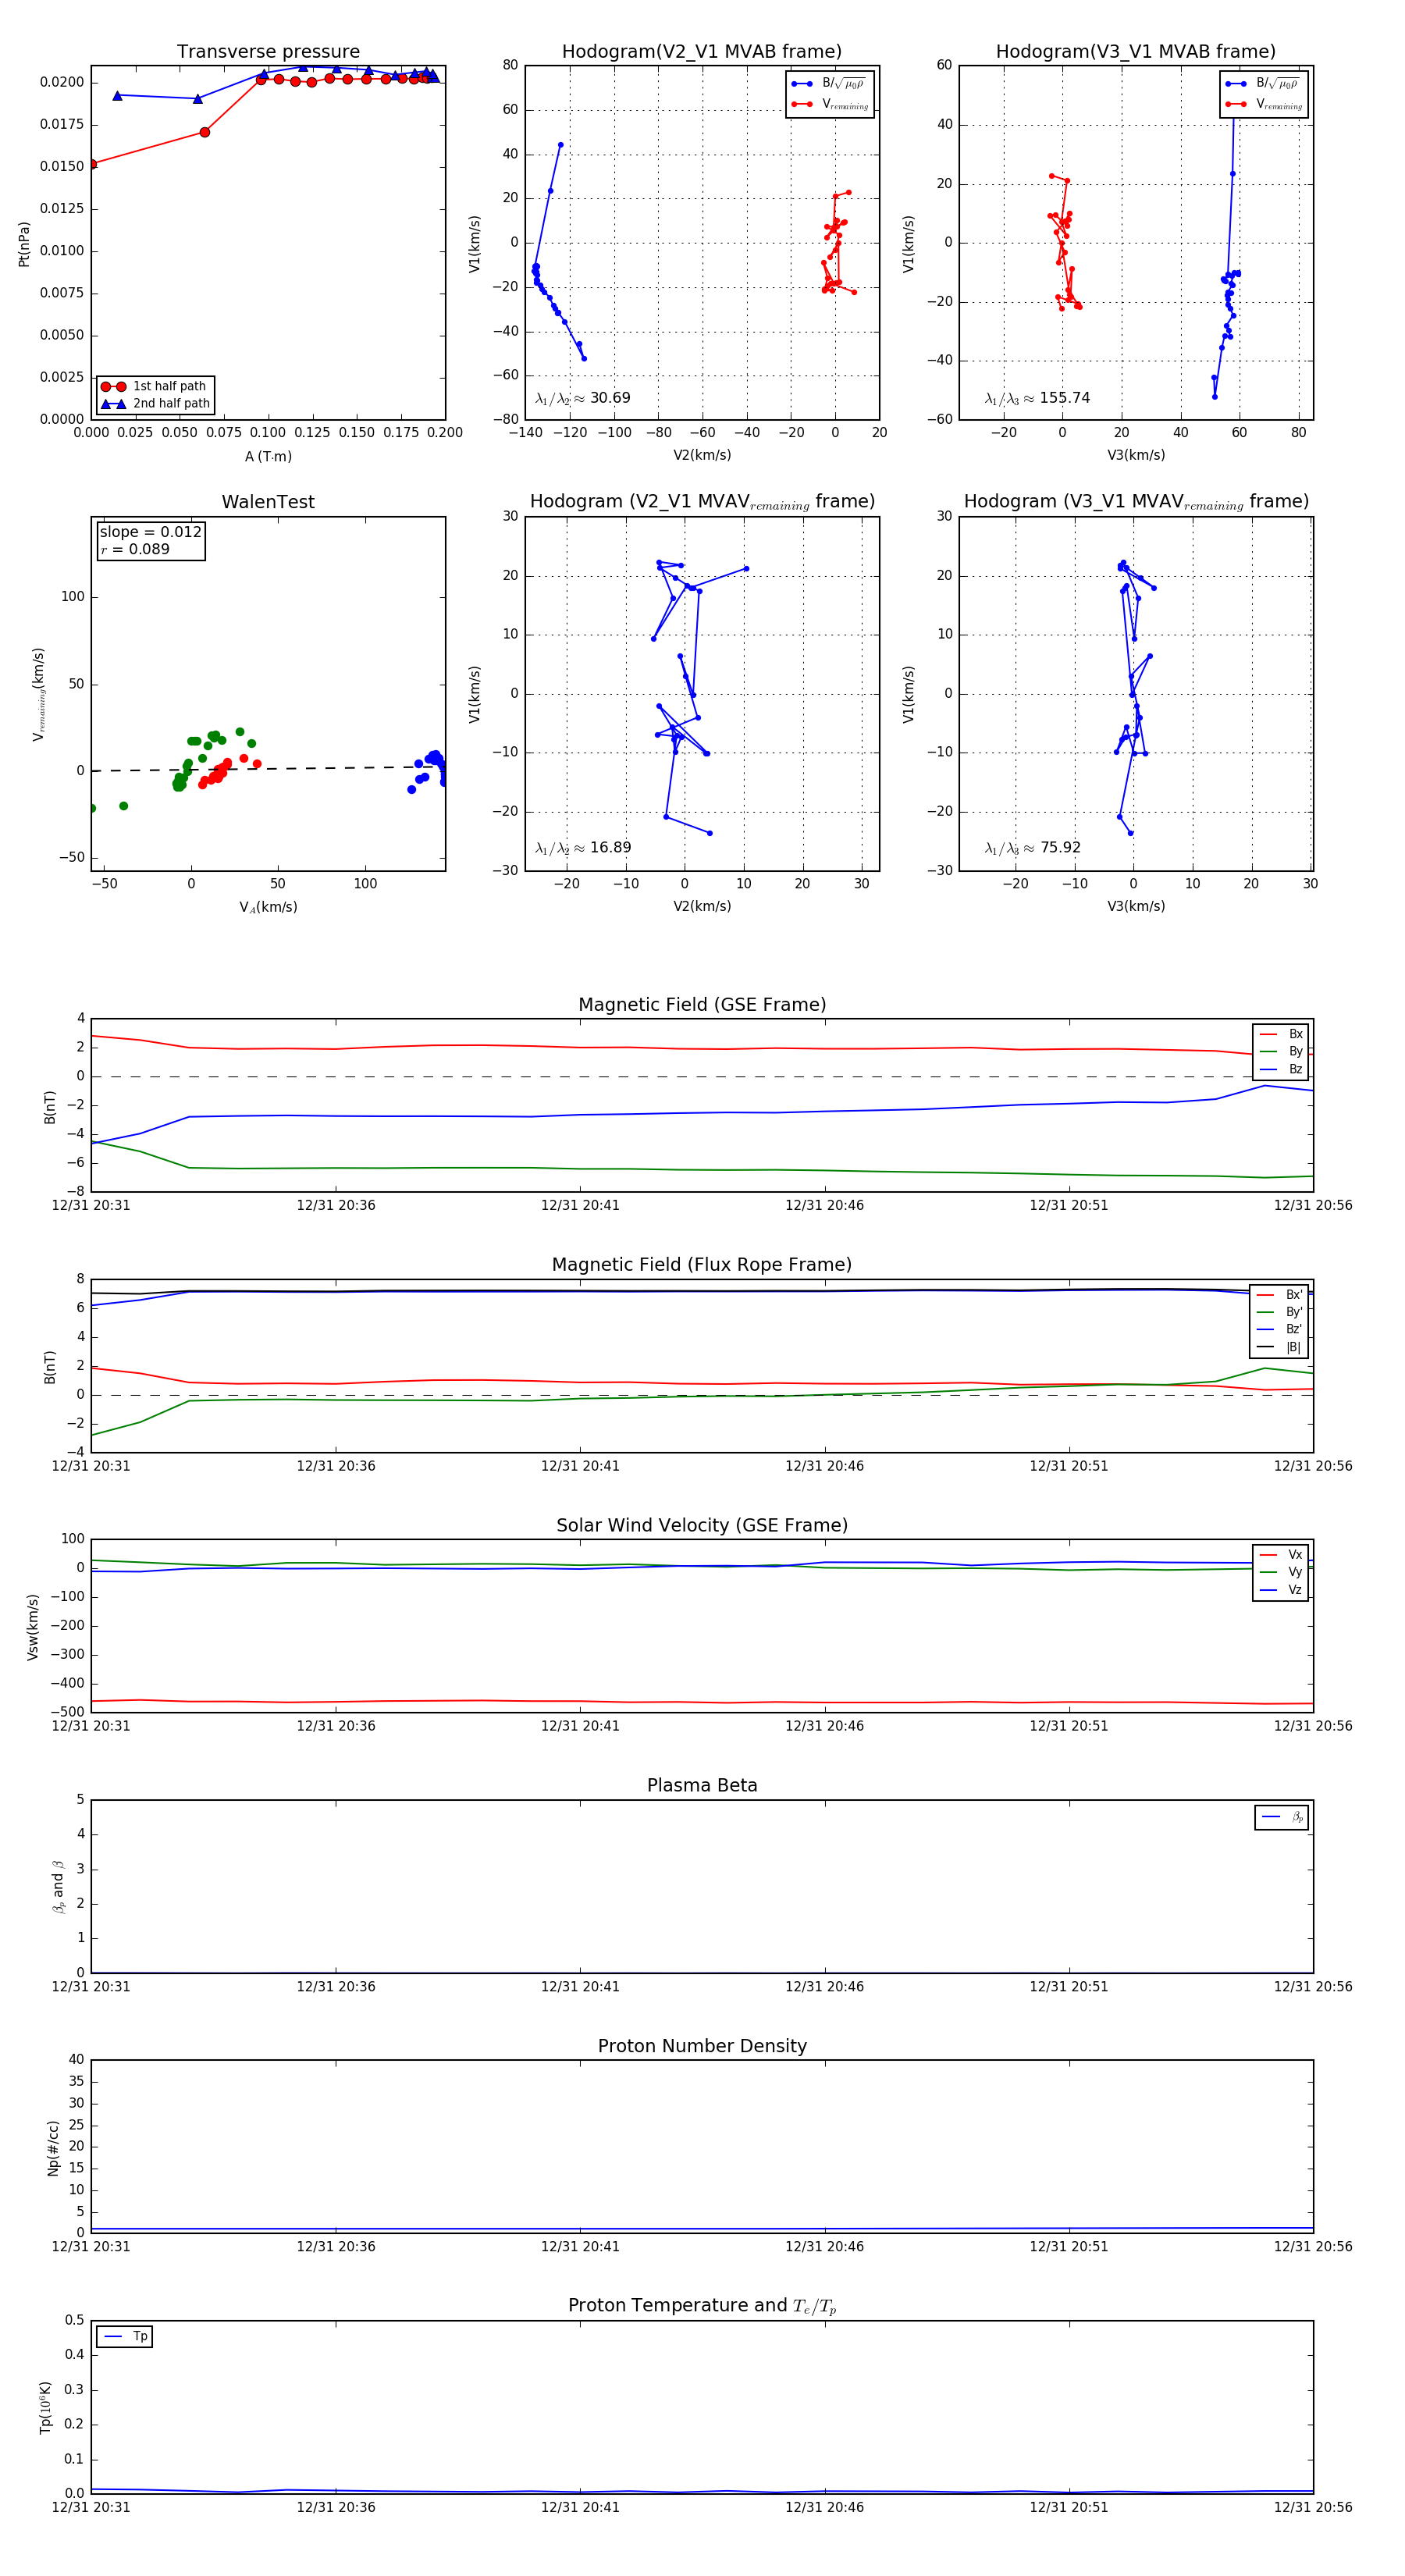Click the B/√μ0ρ legend entry in V2_V1 MVAB hodogram
This screenshot has width=1405, height=2576.
point(829,84)
